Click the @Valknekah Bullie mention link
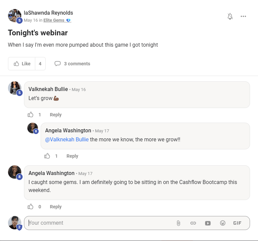This screenshot has height=241, width=258. point(67,139)
